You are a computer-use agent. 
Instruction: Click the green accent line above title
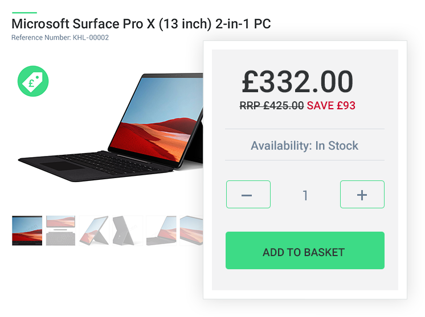[x=24, y=13]
